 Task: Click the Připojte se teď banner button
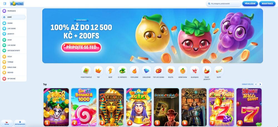click(81, 47)
